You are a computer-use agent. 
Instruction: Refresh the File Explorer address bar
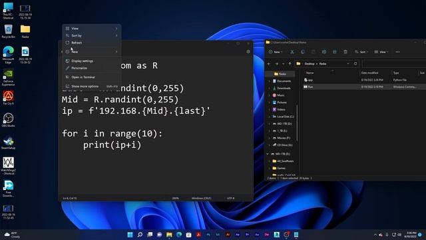pyautogui.click(x=355, y=64)
